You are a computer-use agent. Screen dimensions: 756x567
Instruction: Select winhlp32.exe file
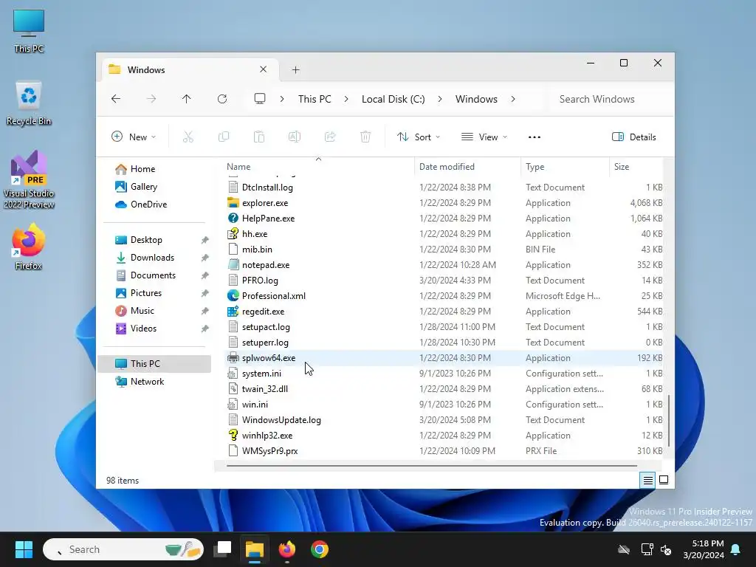(267, 436)
